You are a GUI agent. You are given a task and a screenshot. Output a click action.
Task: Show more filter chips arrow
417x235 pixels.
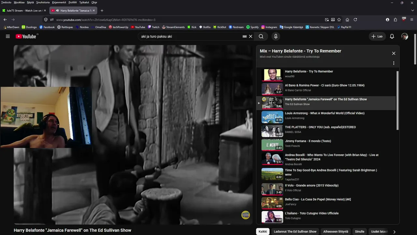[394, 232]
